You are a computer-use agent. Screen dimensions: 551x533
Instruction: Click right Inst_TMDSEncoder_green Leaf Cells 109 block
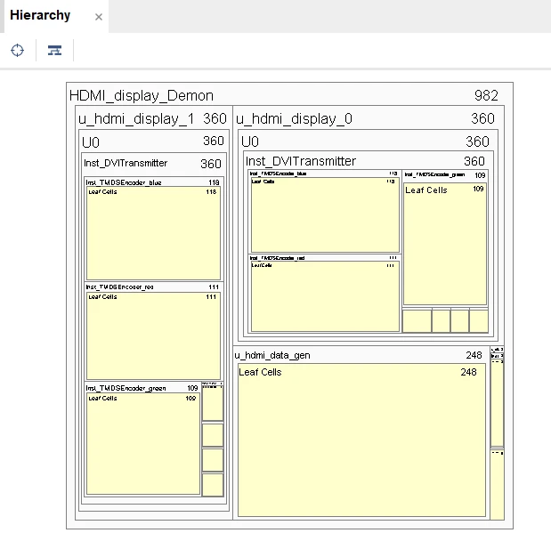(444, 249)
